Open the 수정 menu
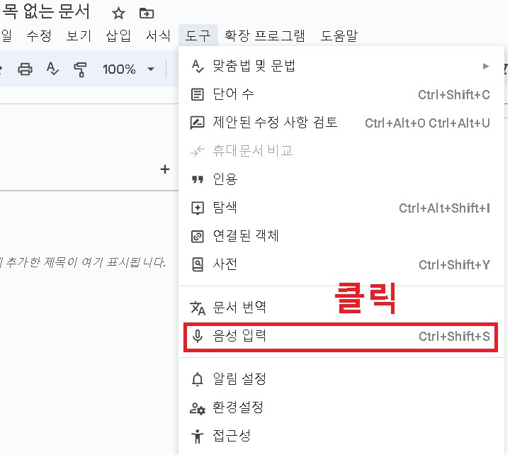 pyautogui.click(x=39, y=35)
